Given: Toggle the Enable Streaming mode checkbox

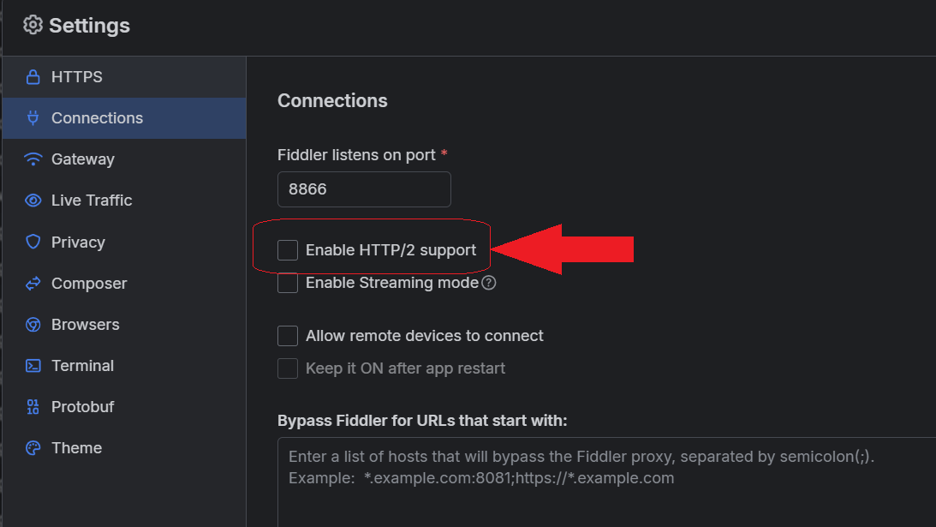Looking at the screenshot, I should pyautogui.click(x=288, y=283).
